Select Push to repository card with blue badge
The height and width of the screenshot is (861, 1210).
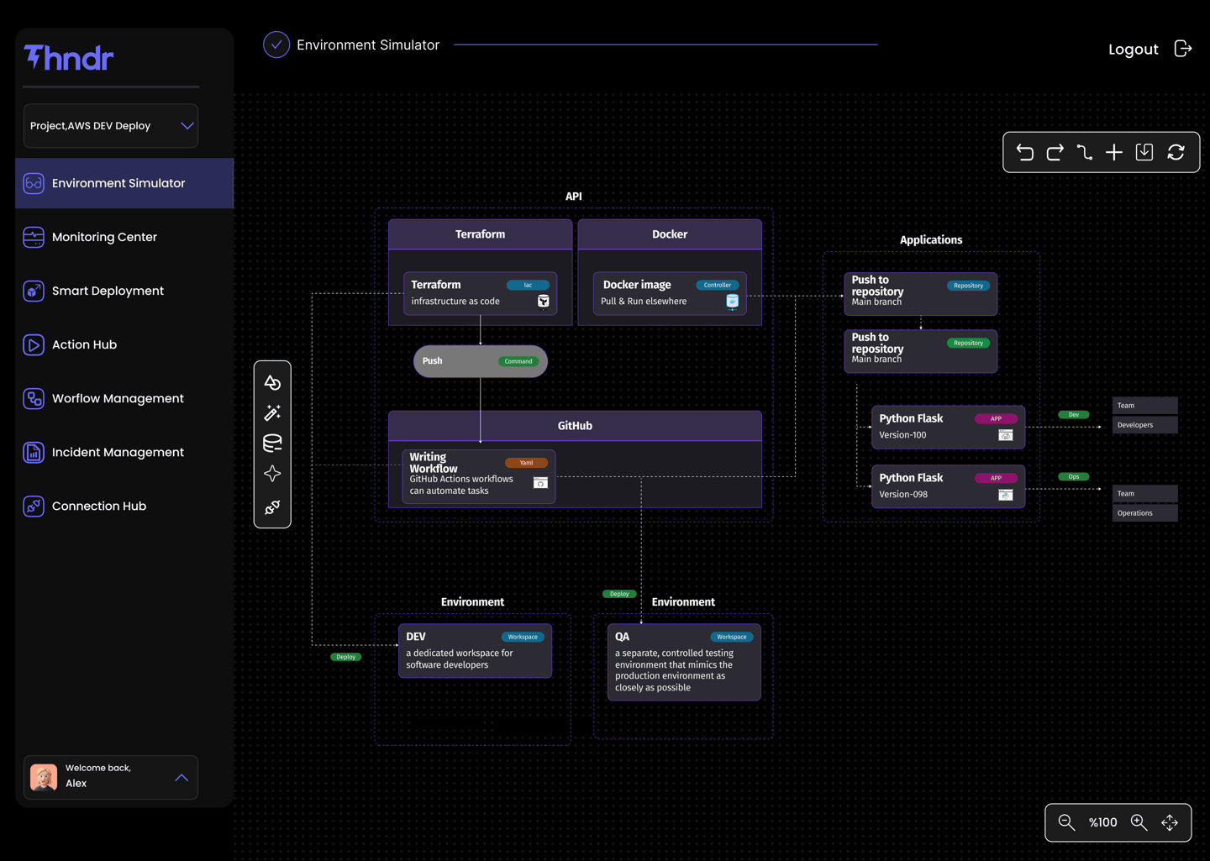click(x=921, y=293)
